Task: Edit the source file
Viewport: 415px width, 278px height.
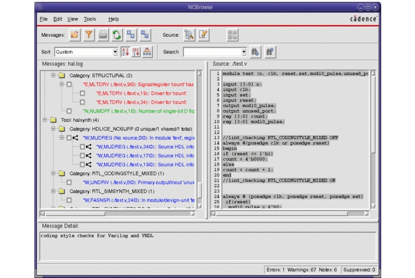Action: 204,34
